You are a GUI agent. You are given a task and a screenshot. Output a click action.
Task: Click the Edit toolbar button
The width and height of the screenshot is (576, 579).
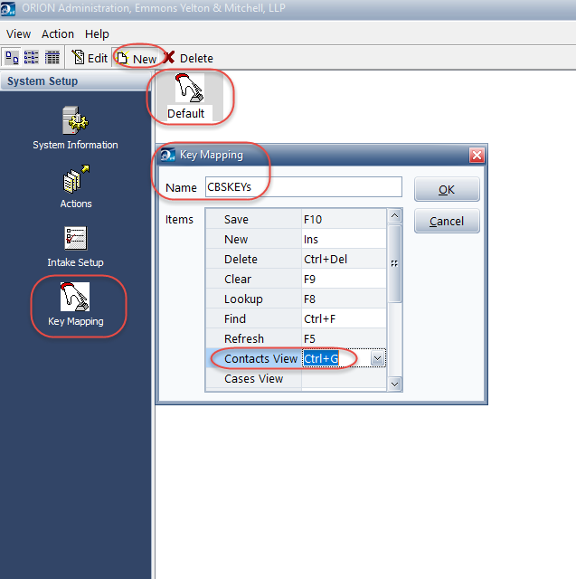[x=89, y=58]
